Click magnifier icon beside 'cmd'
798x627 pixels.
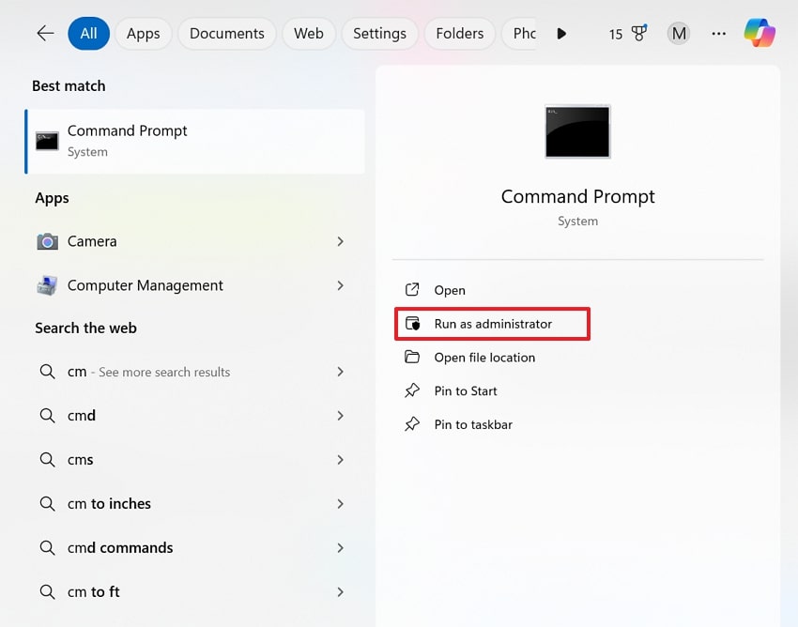[x=47, y=415]
